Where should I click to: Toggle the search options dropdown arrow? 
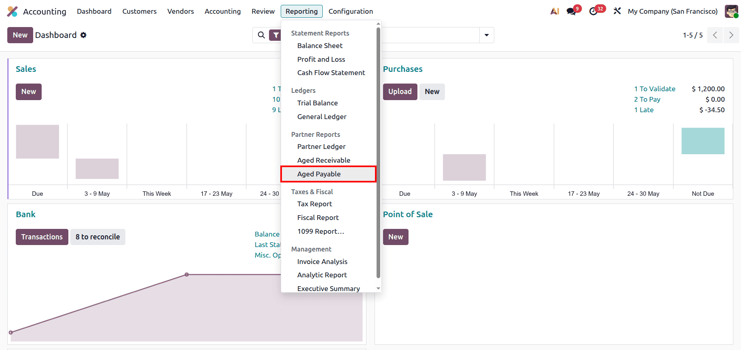pyautogui.click(x=487, y=35)
